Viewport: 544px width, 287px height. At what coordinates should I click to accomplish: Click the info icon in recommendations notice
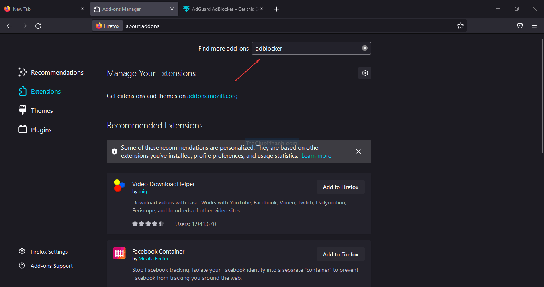[x=114, y=151]
